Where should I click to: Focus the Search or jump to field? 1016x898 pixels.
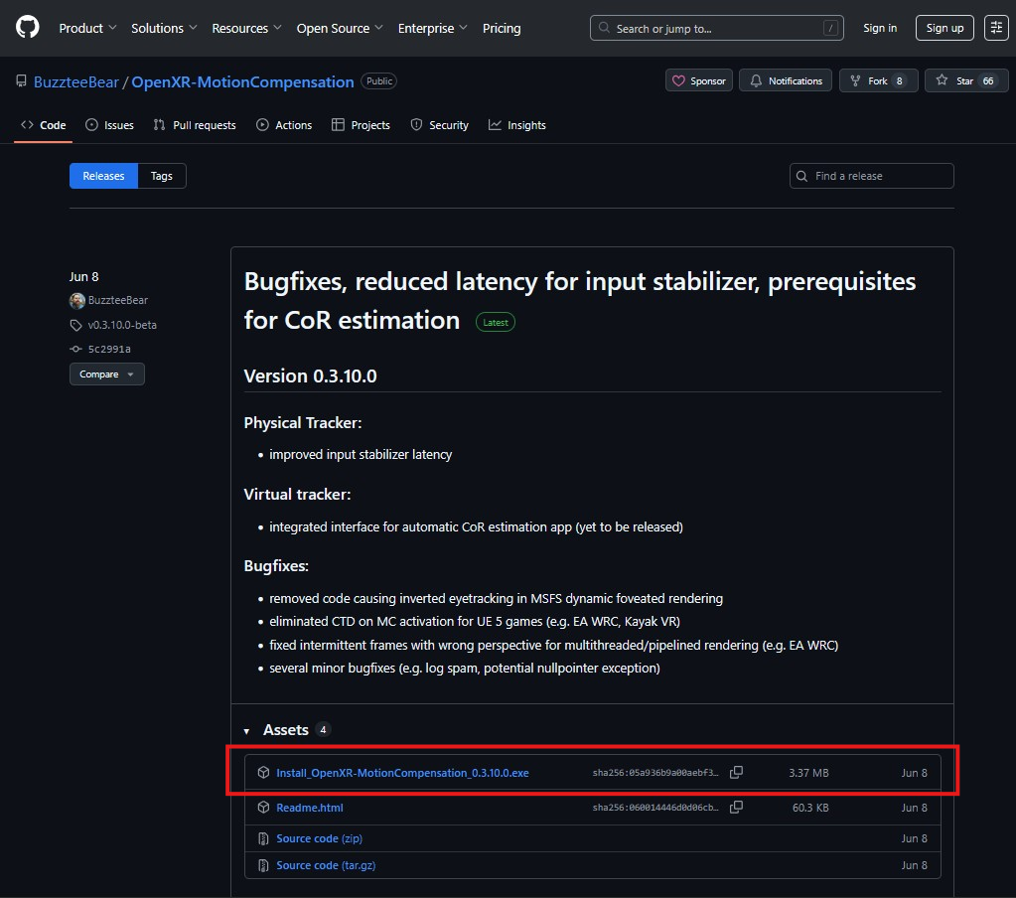coord(717,29)
